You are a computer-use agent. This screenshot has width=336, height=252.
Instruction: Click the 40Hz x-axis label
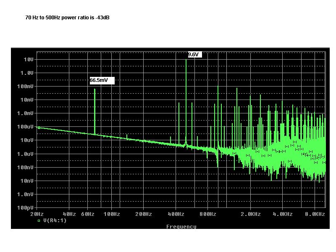69,214
